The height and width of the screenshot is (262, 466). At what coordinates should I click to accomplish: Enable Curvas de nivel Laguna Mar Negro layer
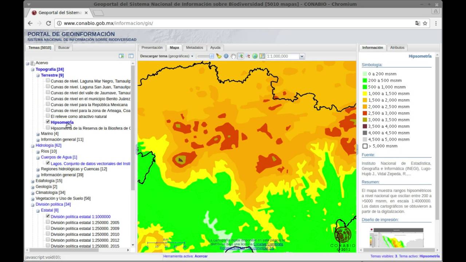coord(48,81)
